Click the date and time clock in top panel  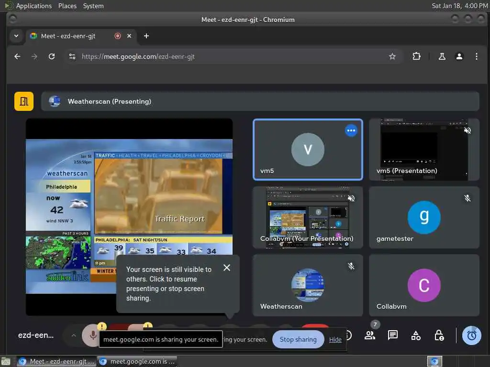(x=460, y=6)
